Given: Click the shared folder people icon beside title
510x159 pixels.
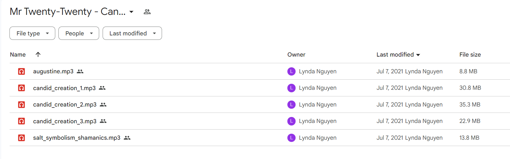Looking at the screenshot, I should point(147,12).
